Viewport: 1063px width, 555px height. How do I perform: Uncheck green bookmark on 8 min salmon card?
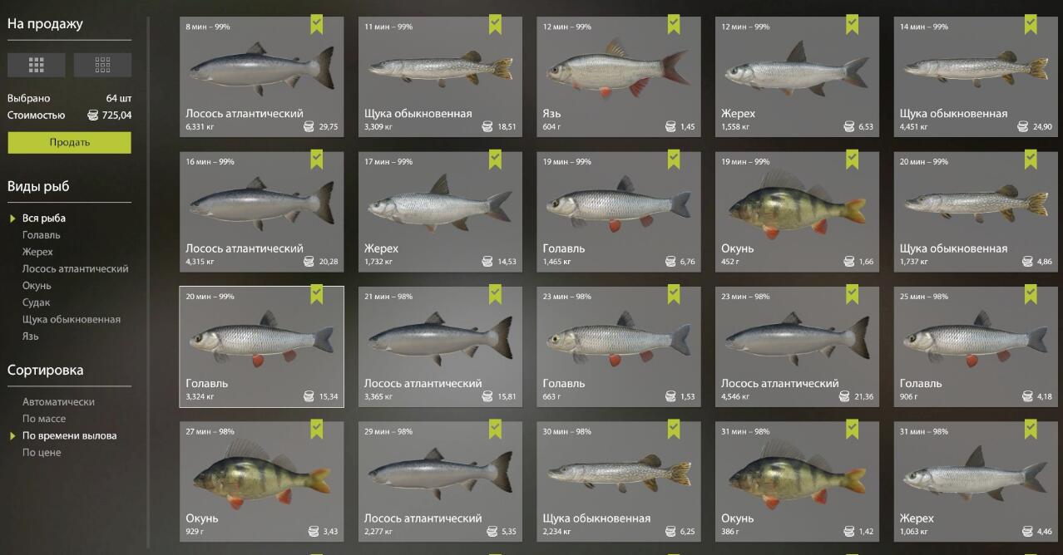317,24
